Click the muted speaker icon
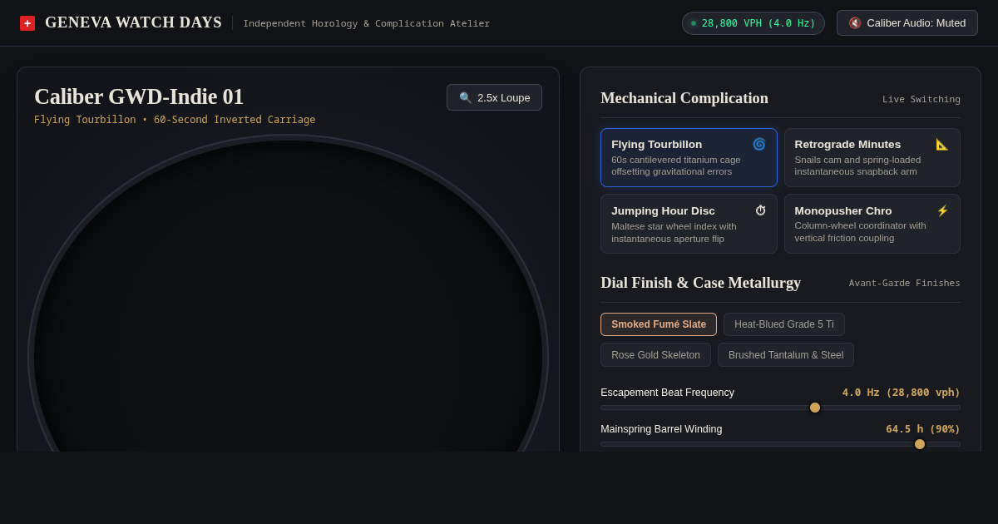This screenshot has width=998, height=524. (x=855, y=23)
